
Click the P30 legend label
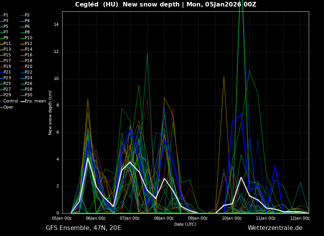point(29,95)
